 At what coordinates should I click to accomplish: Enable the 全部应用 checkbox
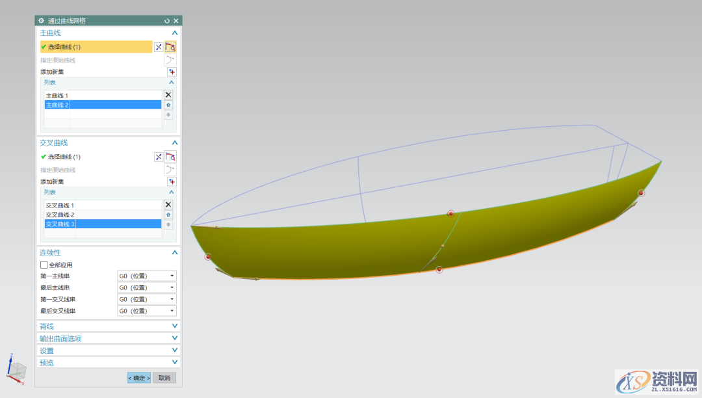44,265
